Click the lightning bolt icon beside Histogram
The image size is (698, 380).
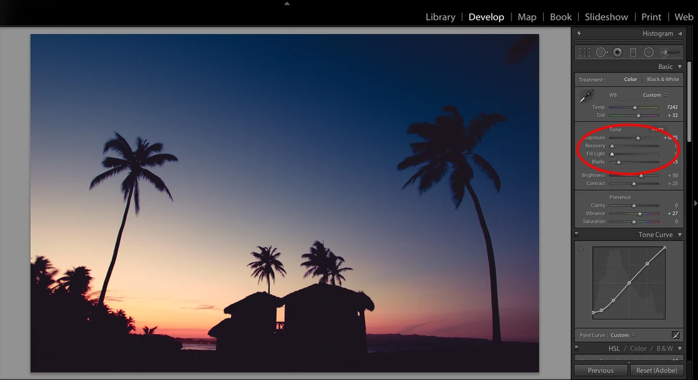click(579, 33)
